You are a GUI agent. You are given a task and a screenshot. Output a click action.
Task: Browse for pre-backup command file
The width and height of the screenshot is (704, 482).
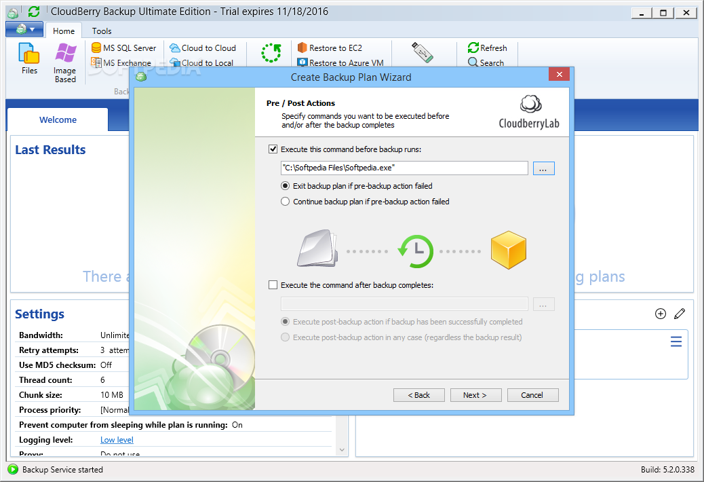coord(543,168)
